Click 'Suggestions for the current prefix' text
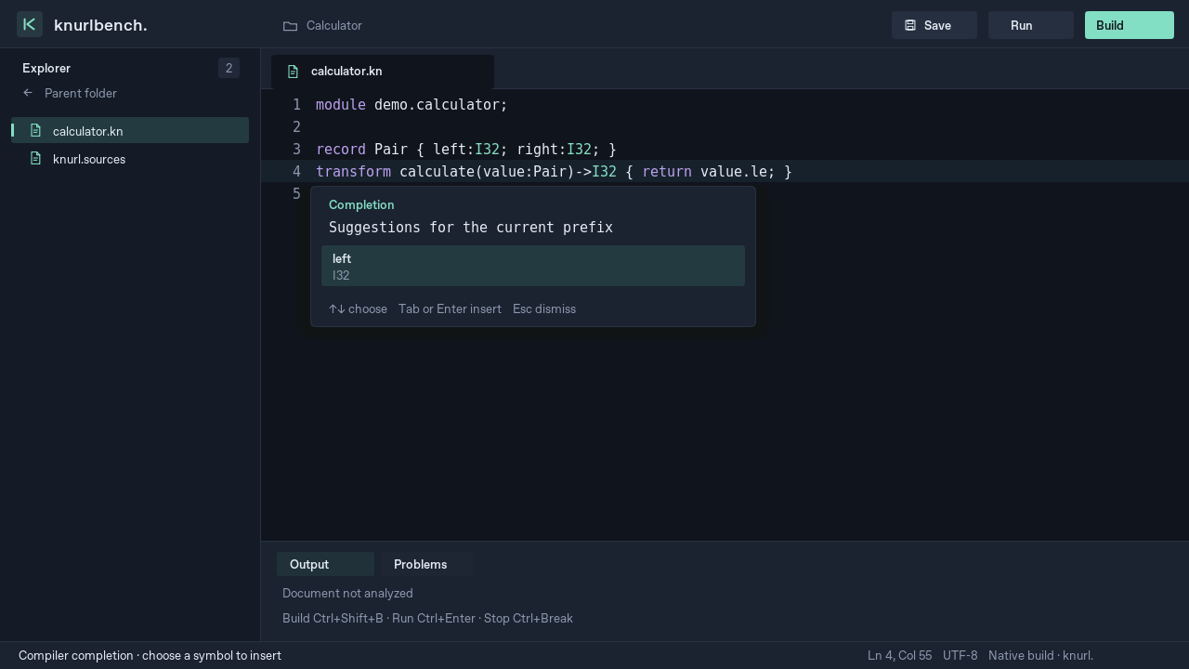Viewport: 1189px width, 669px height. click(x=471, y=228)
